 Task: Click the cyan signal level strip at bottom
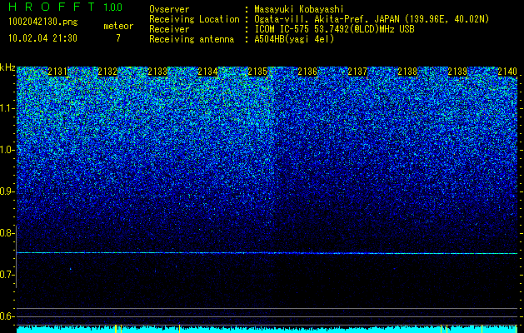pyautogui.click(x=267, y=330)
